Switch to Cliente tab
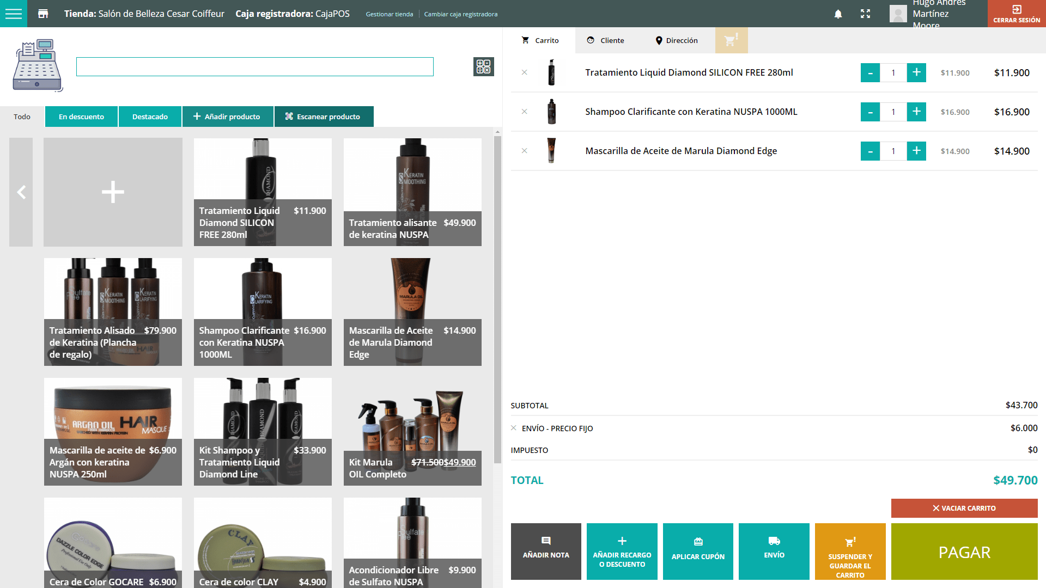Screen dimensions: 1046x588 pos(605,40)
